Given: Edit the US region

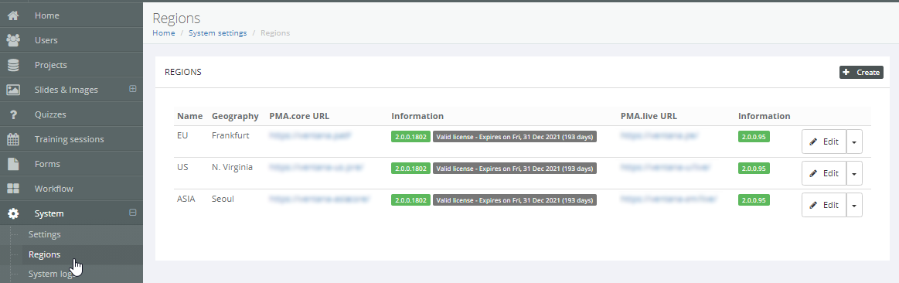Looking at the screenshot, I should coord(824,173).
